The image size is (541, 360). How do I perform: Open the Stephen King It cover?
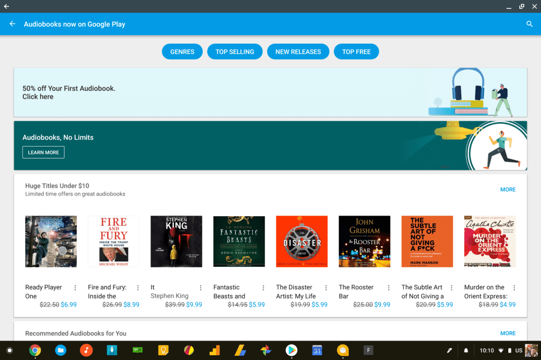pyautogui.click(x=176, y=241)
